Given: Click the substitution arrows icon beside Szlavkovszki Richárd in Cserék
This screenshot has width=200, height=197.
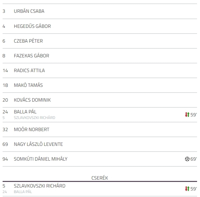Looking at the screenshot, I should click(187, 189).
